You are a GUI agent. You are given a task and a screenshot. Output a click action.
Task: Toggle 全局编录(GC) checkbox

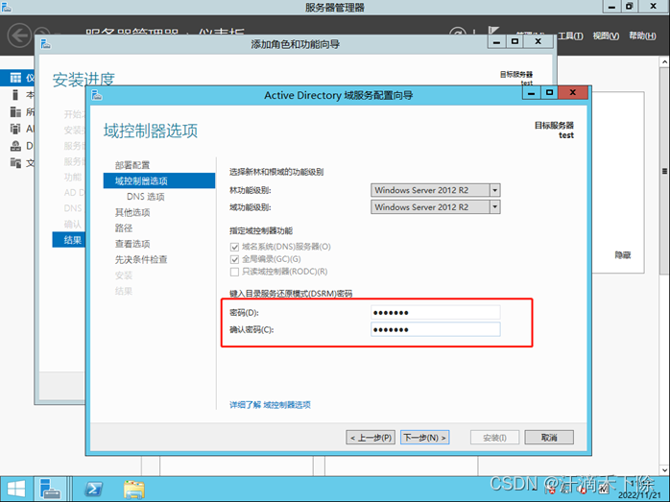click(x=234, y=259)
